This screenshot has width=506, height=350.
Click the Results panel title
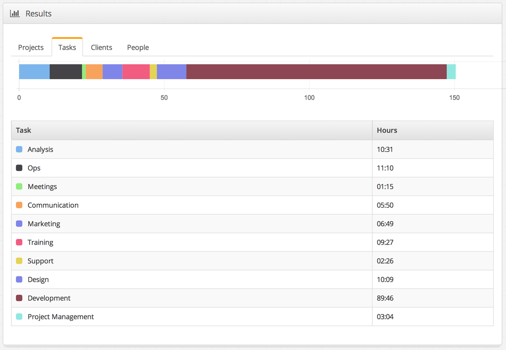[38, 13]
